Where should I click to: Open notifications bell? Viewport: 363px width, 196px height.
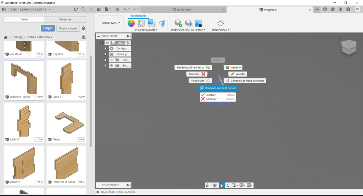340,9
